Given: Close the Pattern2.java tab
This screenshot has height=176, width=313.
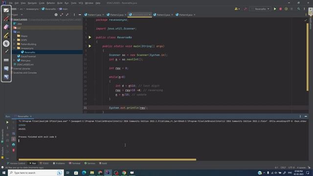Looking at the screenshot, I should tap(125, 15).
